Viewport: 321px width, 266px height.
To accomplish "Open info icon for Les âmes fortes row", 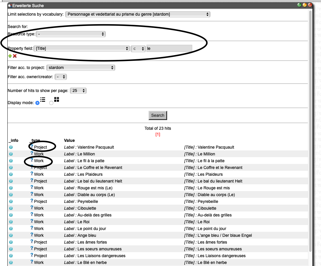I will (x=11, y=242).
